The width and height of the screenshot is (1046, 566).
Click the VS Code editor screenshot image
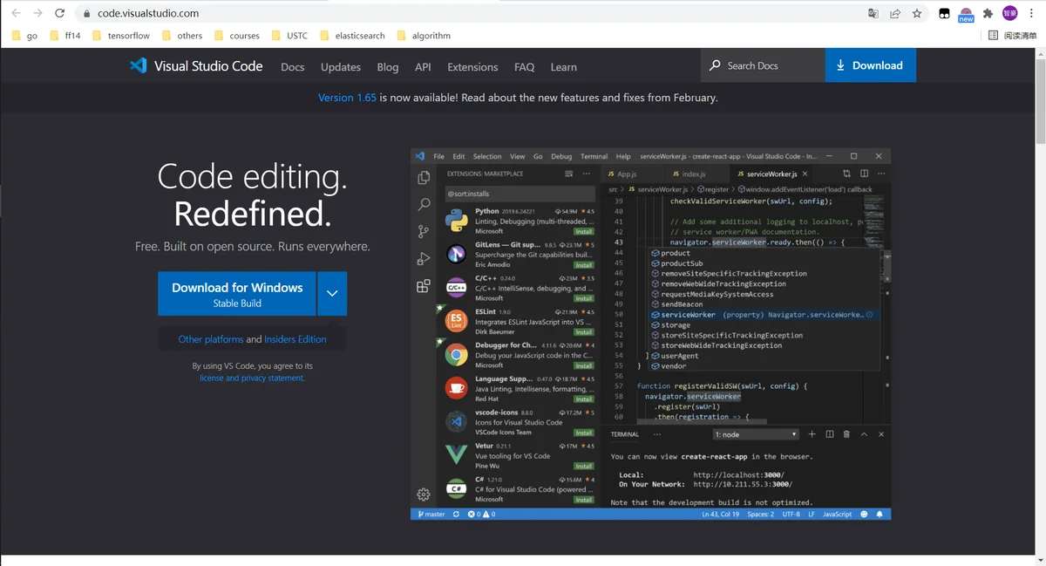651,335
